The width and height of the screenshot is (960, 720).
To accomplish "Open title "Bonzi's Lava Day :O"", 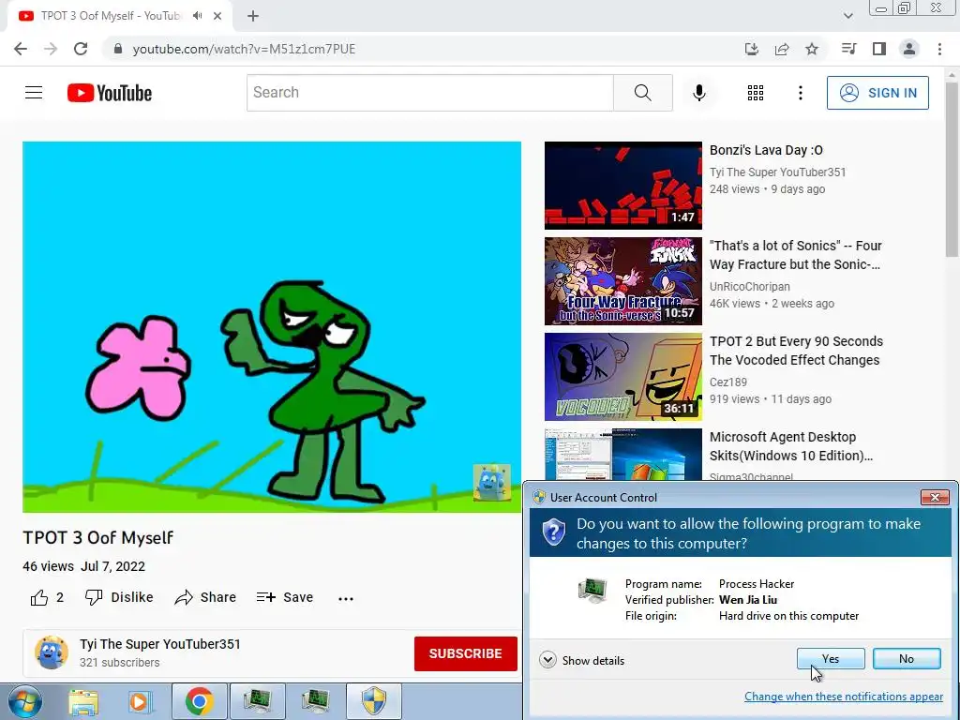I will click(x=766, y=150).
